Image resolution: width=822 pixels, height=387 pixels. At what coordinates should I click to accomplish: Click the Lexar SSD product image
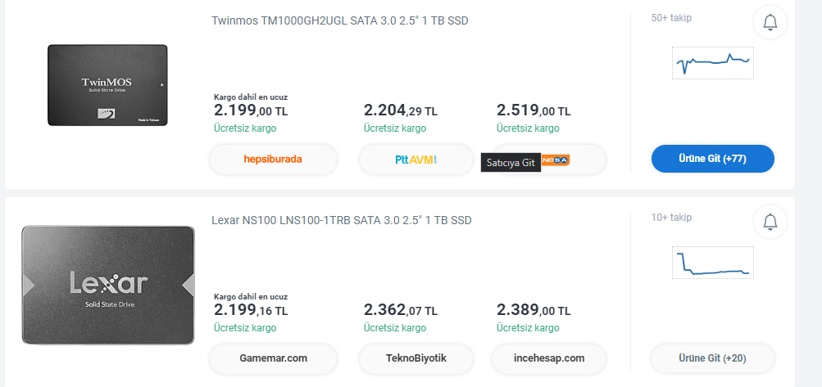click(108, 284)
